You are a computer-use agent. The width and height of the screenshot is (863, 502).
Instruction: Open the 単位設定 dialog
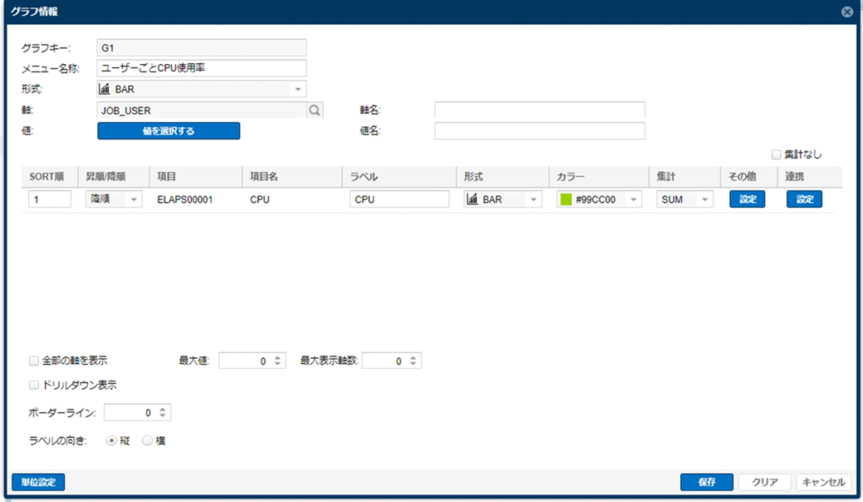tap(38, 481)
